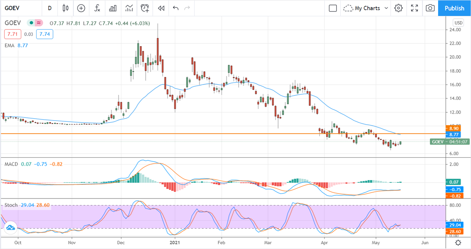Image resolution: width=471 pixels, height=249 pixels.
Task: Take a chart snapshot with the camera
Action: 430,8
